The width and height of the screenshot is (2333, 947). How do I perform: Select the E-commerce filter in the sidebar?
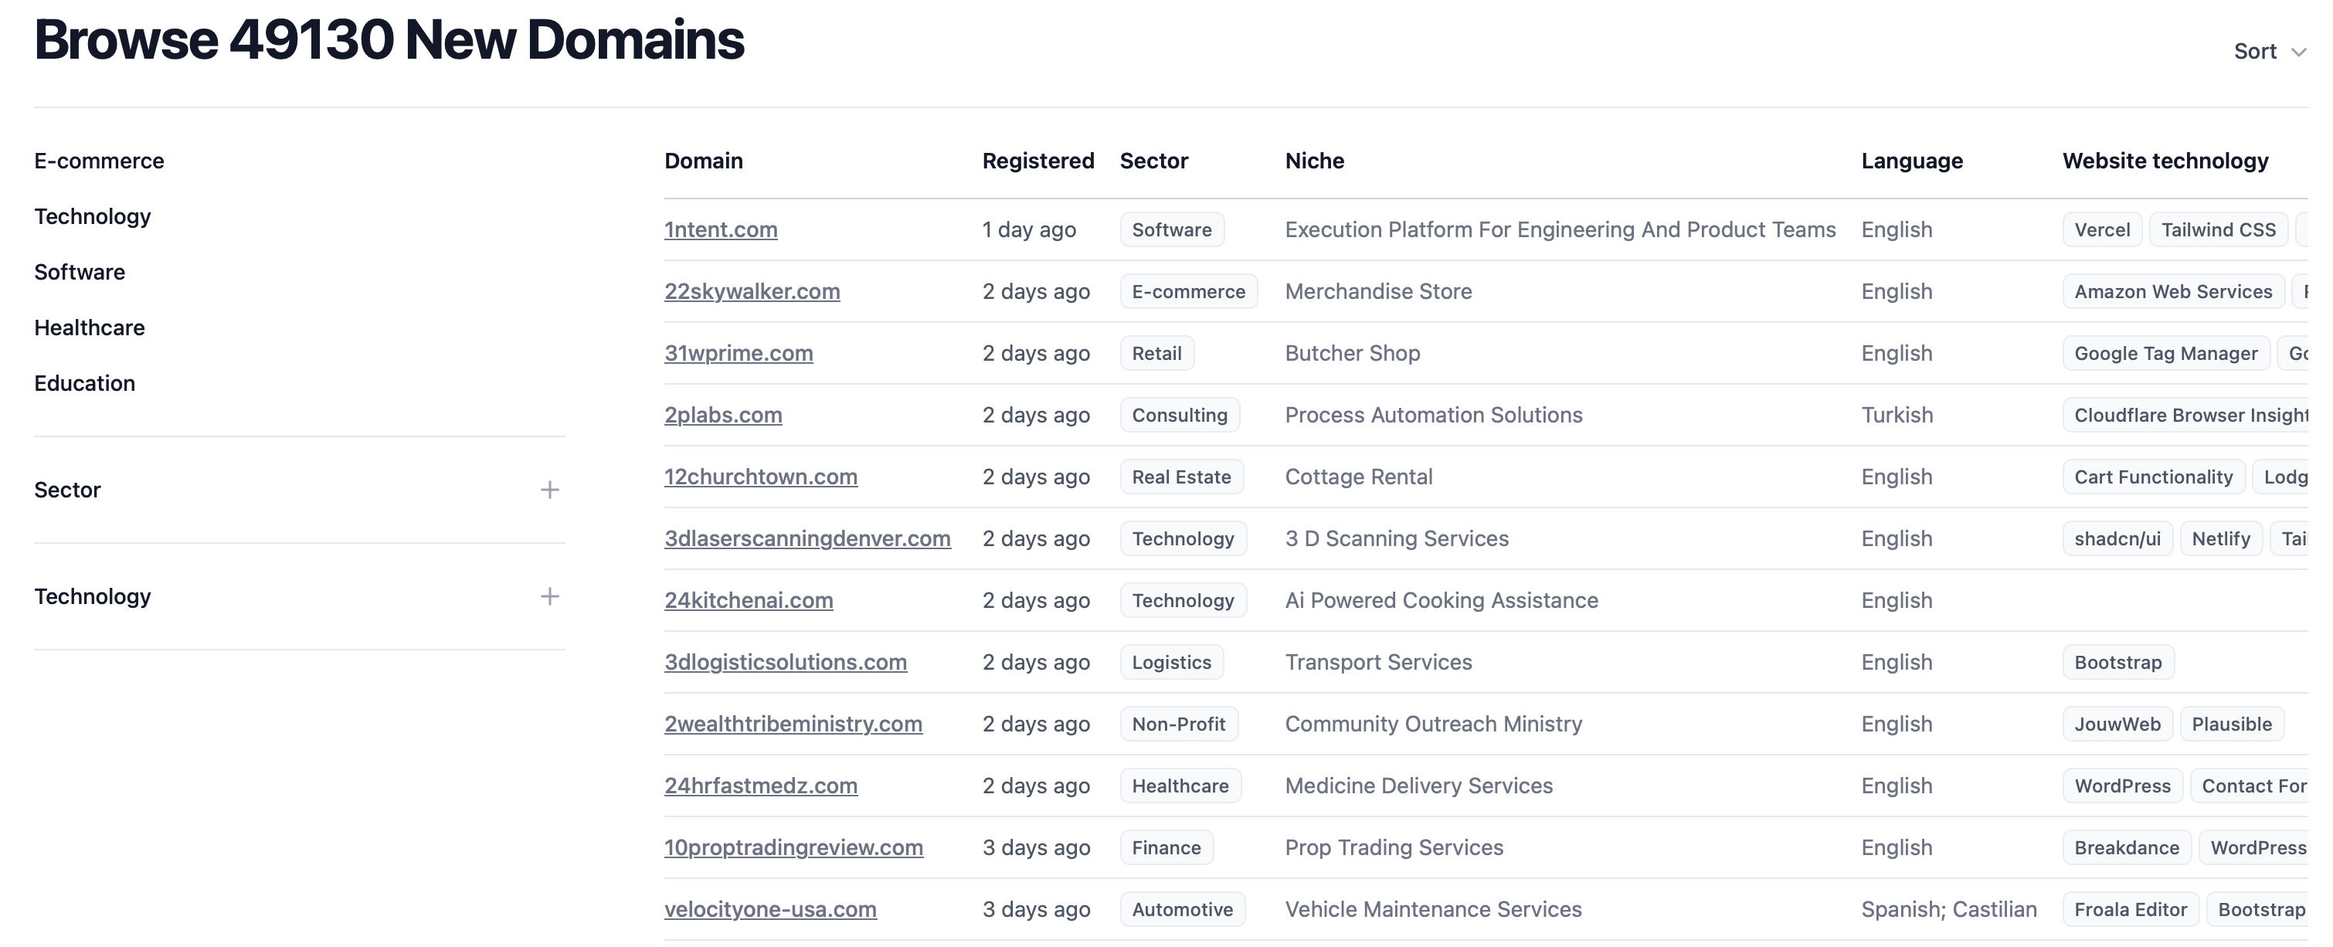(99, 160)
